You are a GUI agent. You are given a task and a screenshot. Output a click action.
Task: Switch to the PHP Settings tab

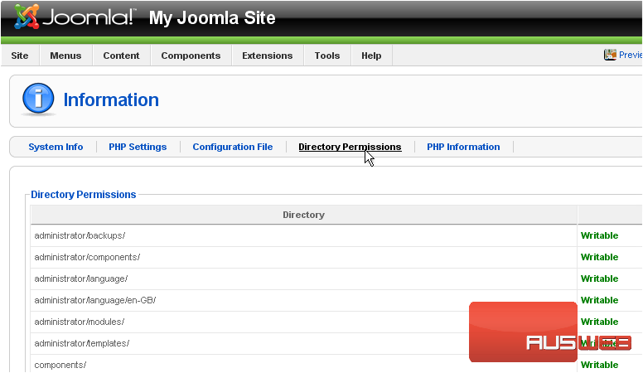tap(138, 147)
